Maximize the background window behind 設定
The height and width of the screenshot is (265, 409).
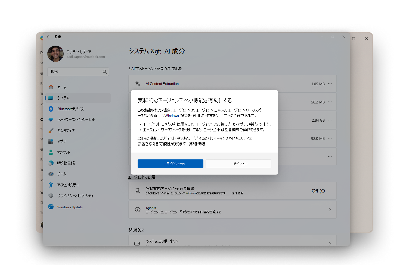[x=354, y=39]
